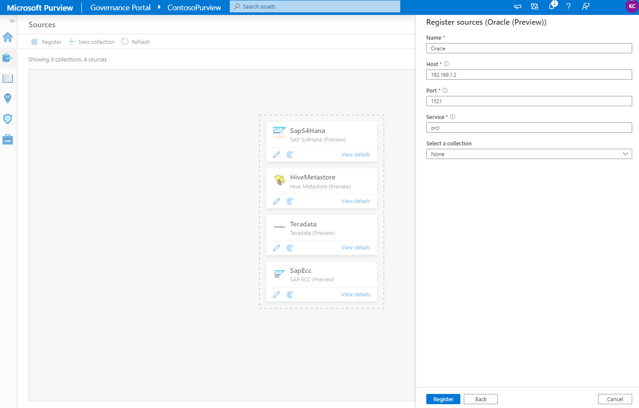Viewport: 639px width, 408px height.
Task: Click the Host field with 192.169.1.2
Action: click(529, 75)
